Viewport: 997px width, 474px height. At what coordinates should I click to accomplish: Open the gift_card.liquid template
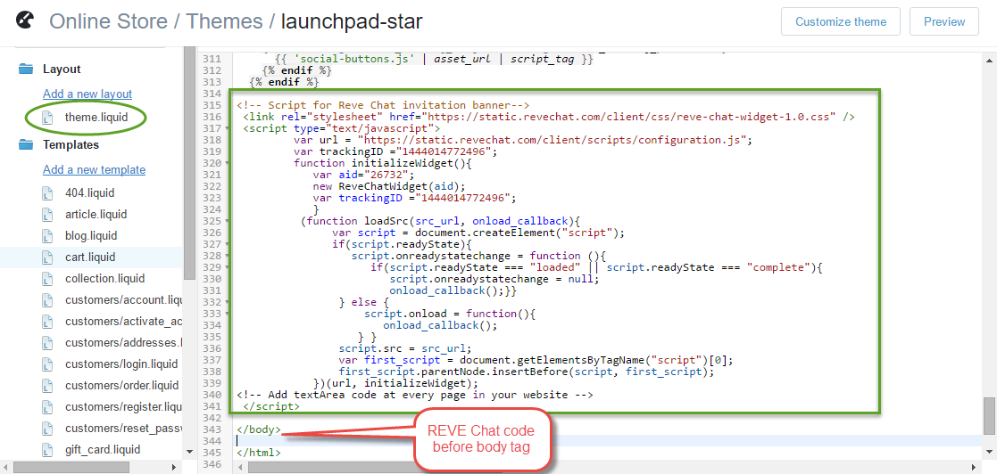click(103, 449)
